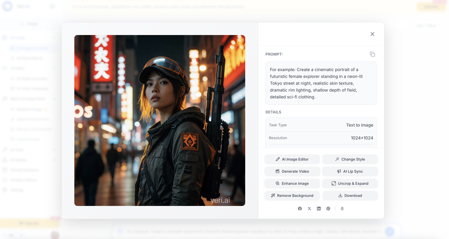This screenshot has height=239, width=449.
Task: Click the "DETAILS" heading
Action: pos(273,112)
